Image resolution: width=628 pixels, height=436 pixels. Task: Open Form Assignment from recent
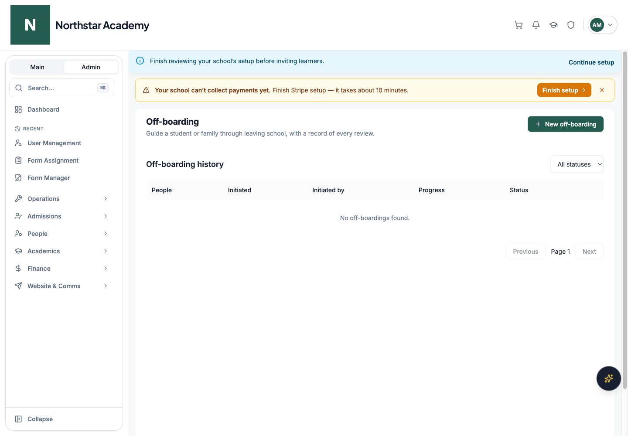[61, 160]
